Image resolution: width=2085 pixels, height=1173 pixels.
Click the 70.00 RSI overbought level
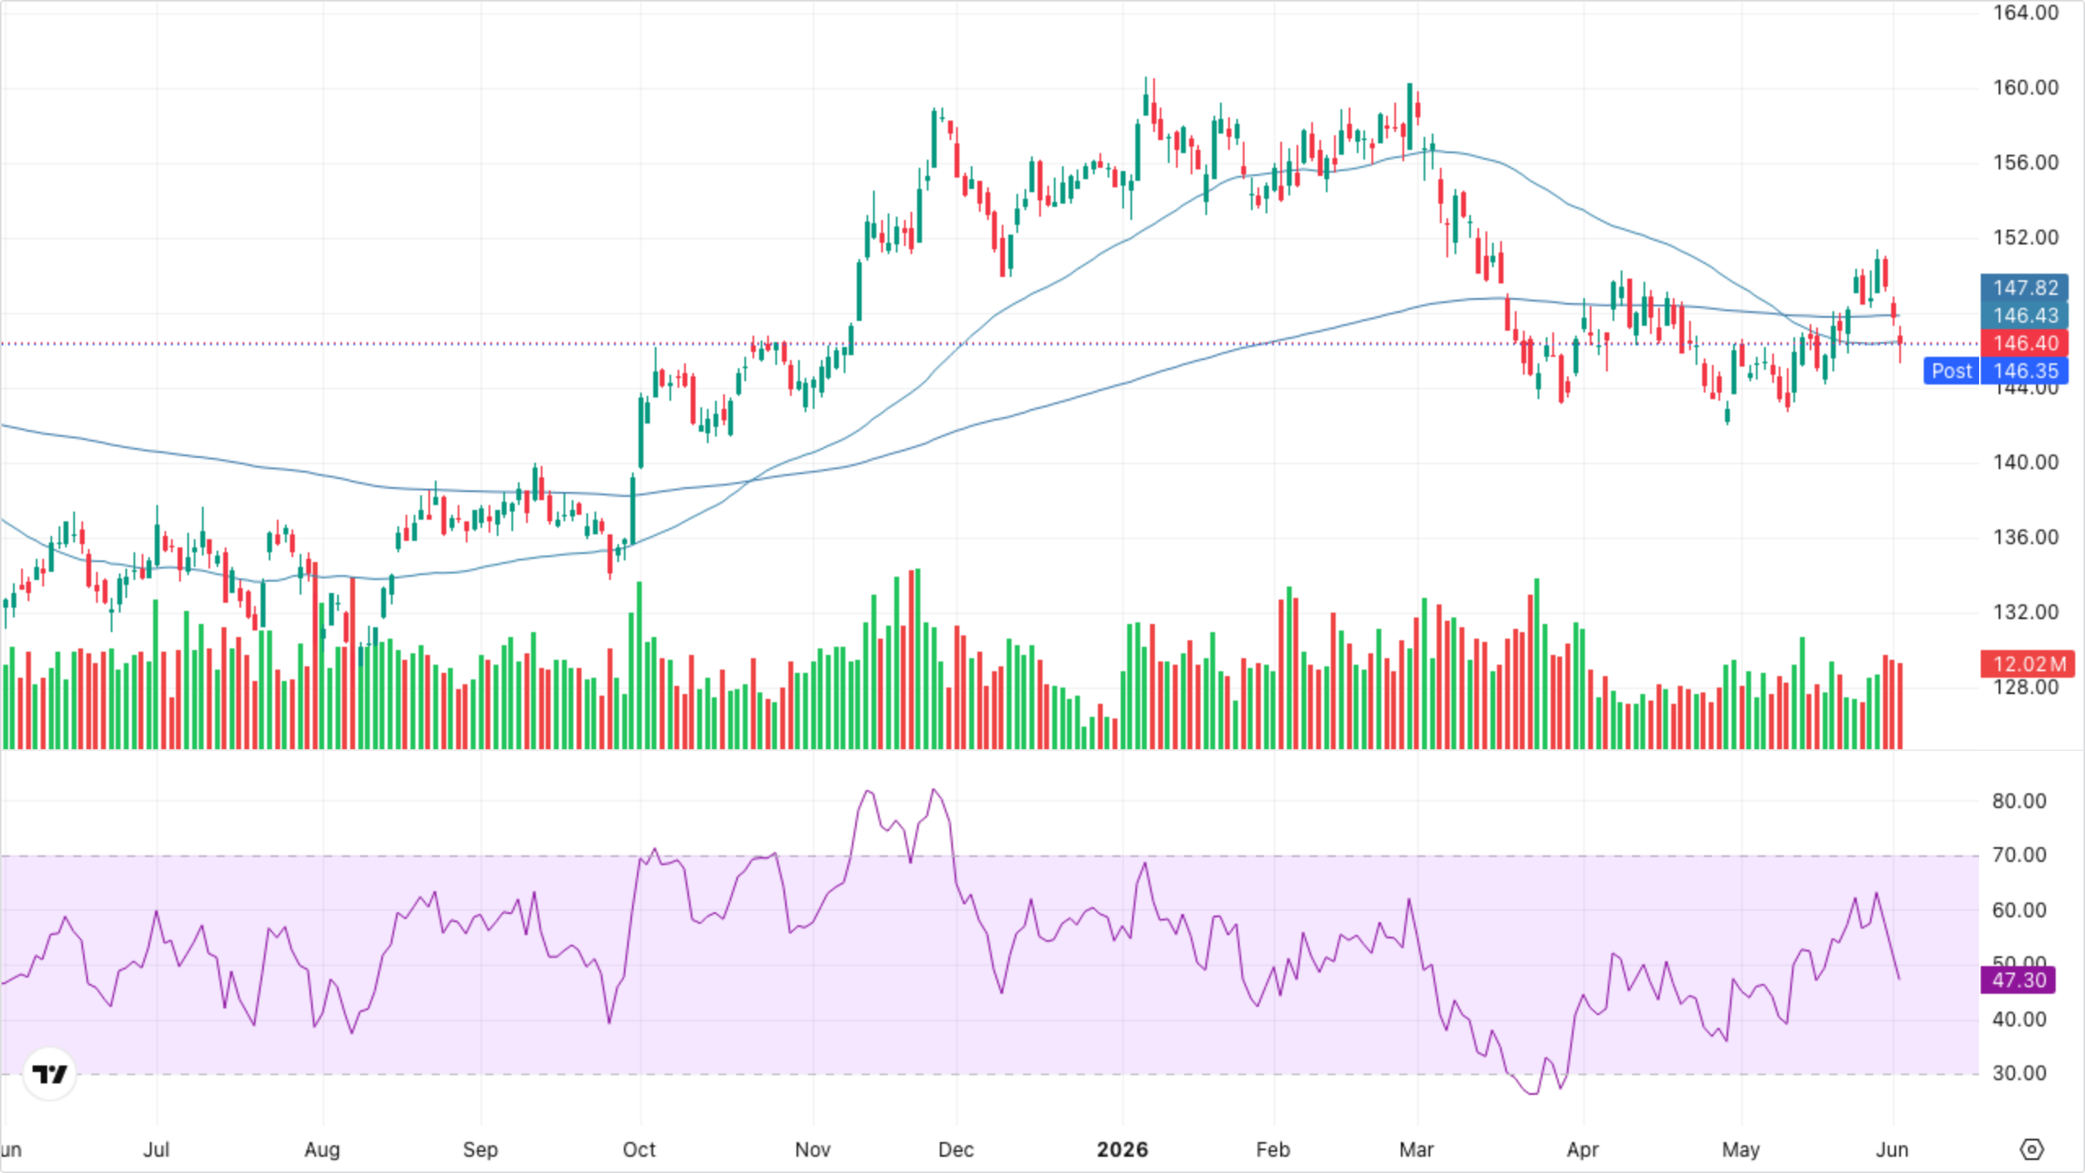coord(2019,854)
